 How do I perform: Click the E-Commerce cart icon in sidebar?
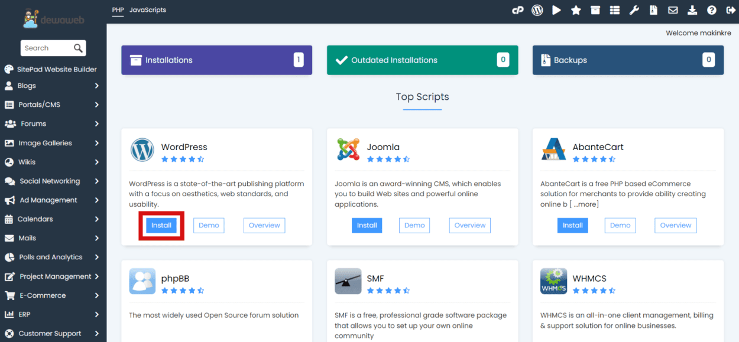[10, 295]
